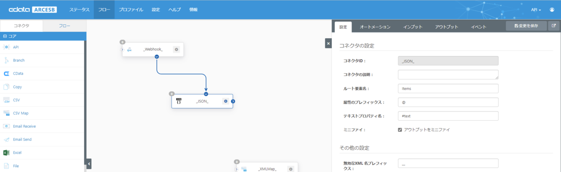Screen dimensions: 561x172
Task: Switch to the アウトプット tab
Action: click(x=446, y=27)
